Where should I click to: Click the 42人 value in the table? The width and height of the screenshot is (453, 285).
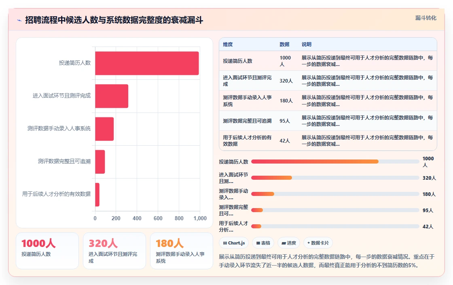pos(285,141)
